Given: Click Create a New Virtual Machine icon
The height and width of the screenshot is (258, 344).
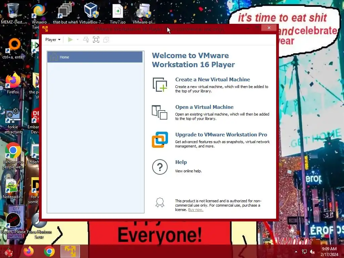Looking at the screenshot, I should pos(160,84).
